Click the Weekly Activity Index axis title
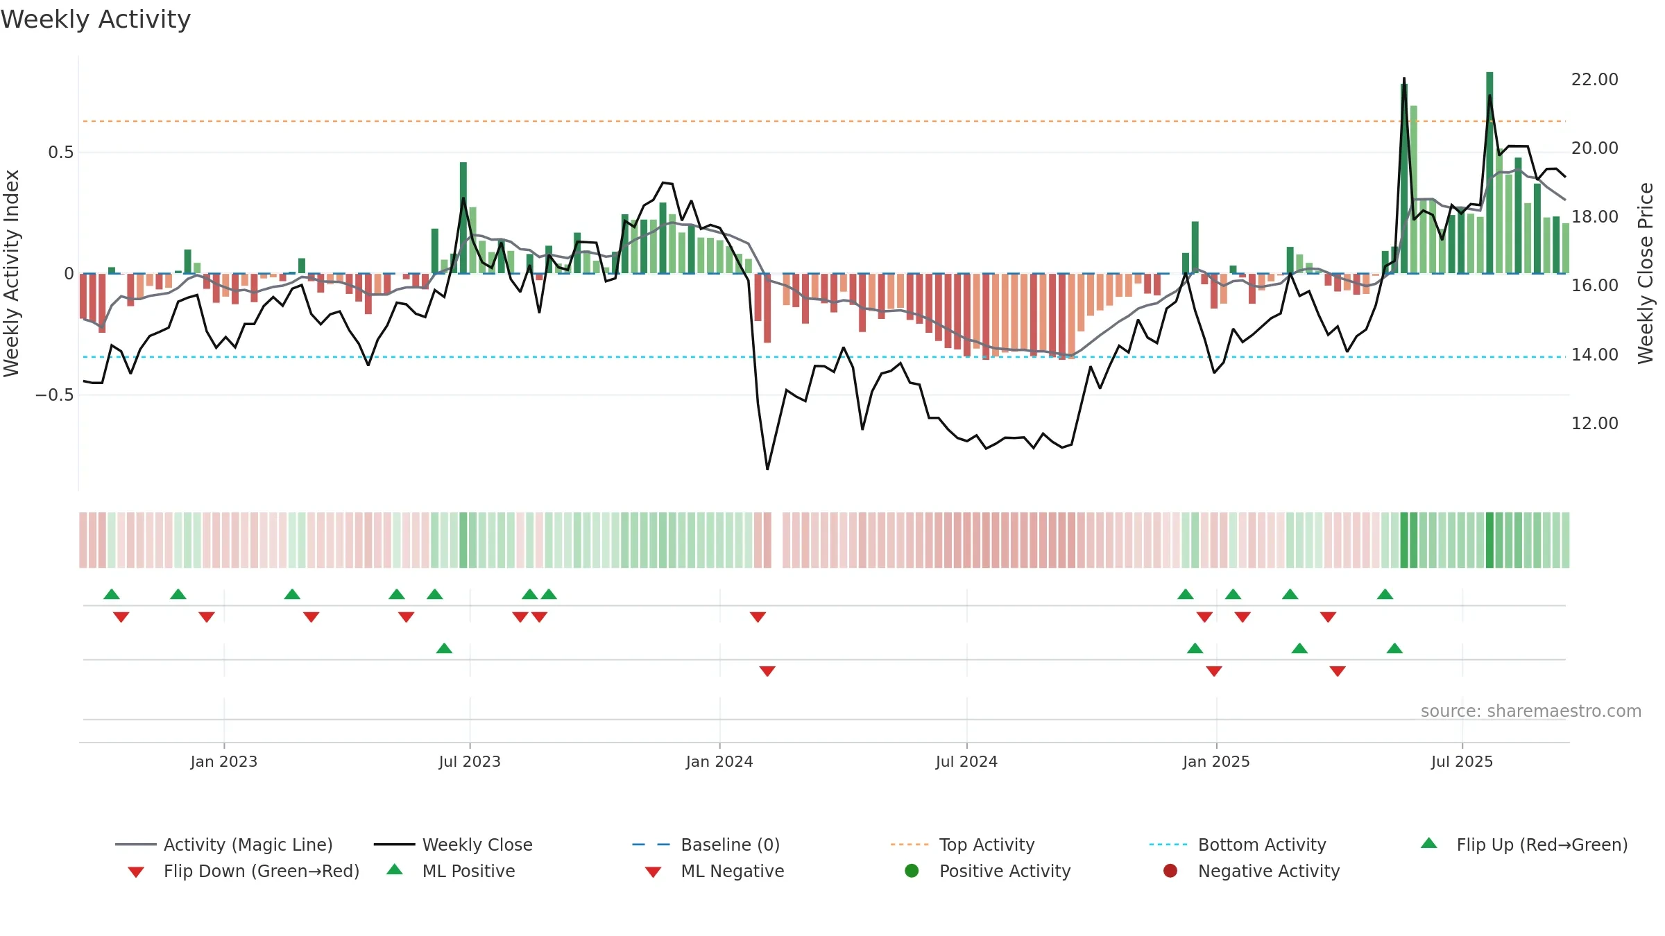This screenshot has width=1665, height=936. [x=11, y=273]
